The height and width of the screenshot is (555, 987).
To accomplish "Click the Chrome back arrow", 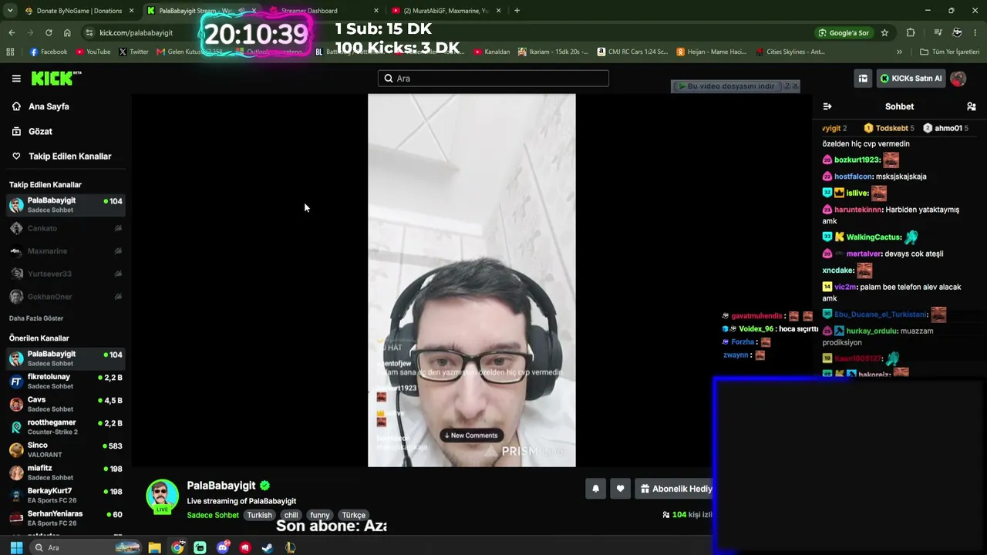I will (x=12, y=32).
